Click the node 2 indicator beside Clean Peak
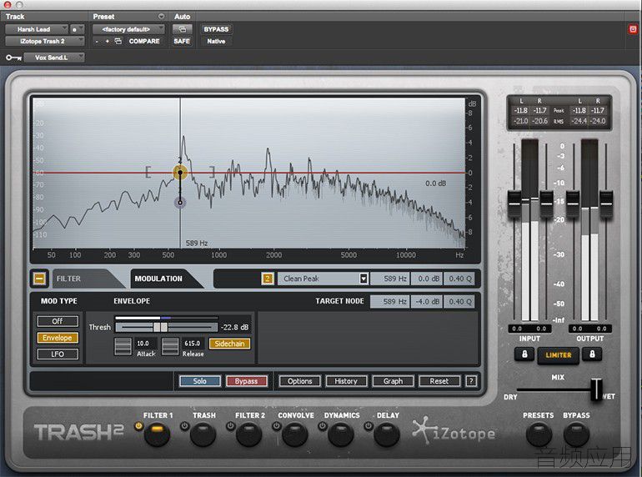The image size is (642, 477). (268, 279)
